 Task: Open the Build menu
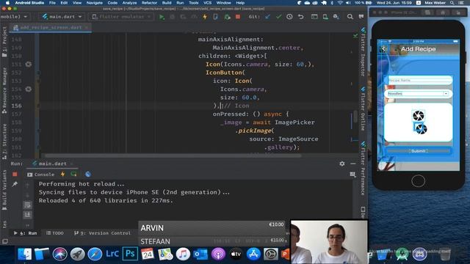coord(167,3)
